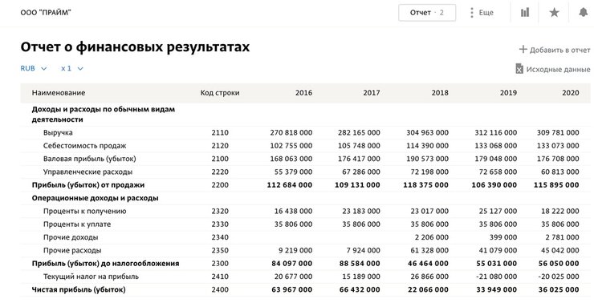The image size is (594, 307).
Task: Click cell value 399 000
Action: pyautogui.click(x=503, y=237)
